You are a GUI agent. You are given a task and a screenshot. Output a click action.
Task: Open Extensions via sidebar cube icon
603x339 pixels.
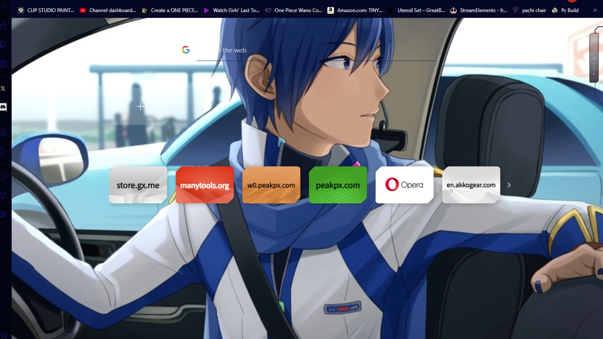point(3,195)
